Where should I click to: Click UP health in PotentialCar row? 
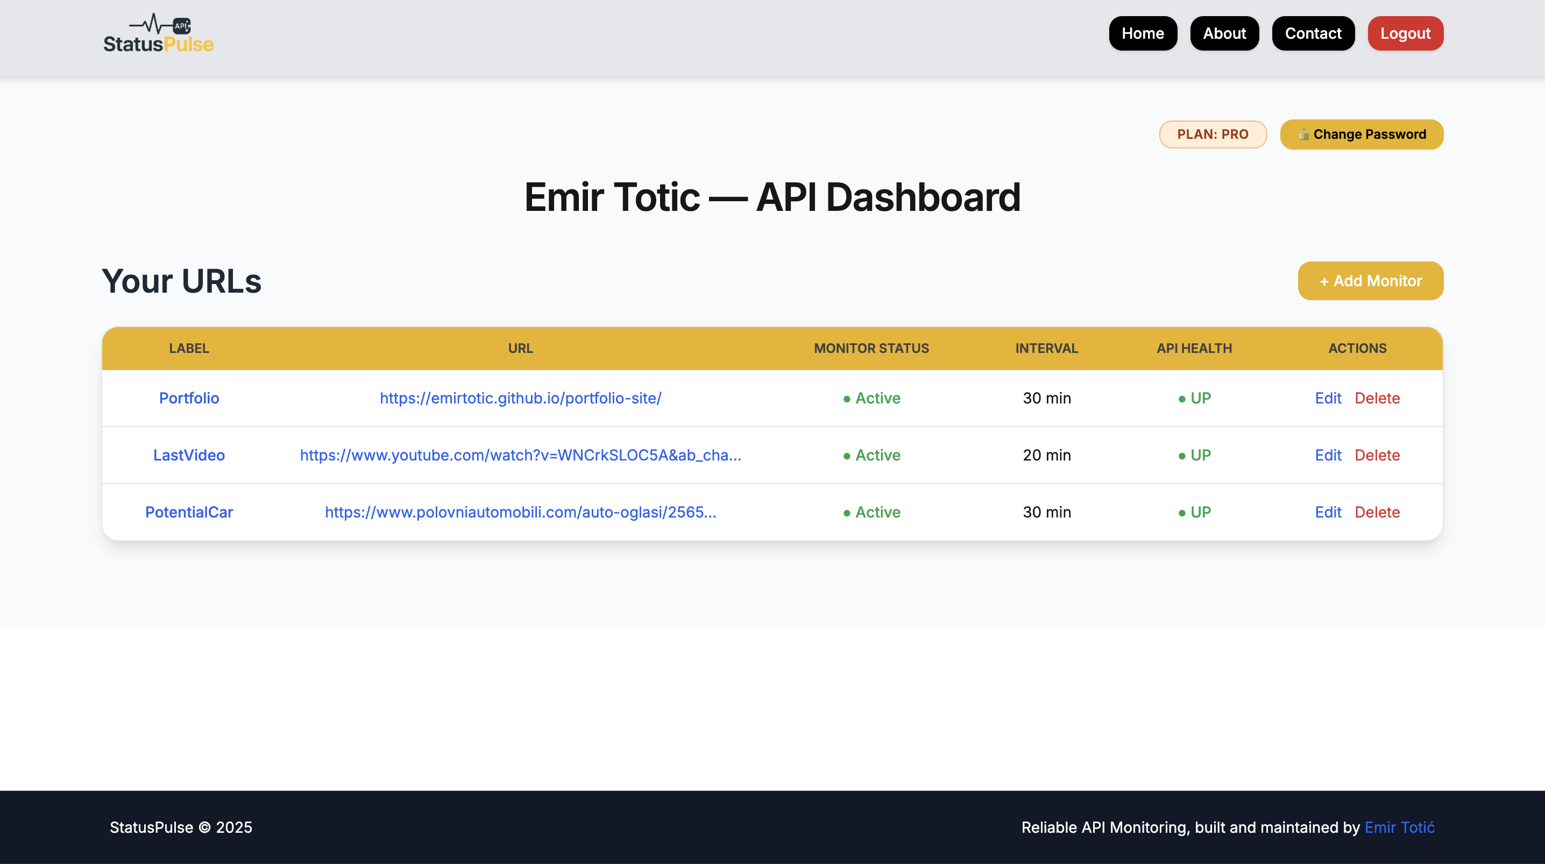[1195, 512]
